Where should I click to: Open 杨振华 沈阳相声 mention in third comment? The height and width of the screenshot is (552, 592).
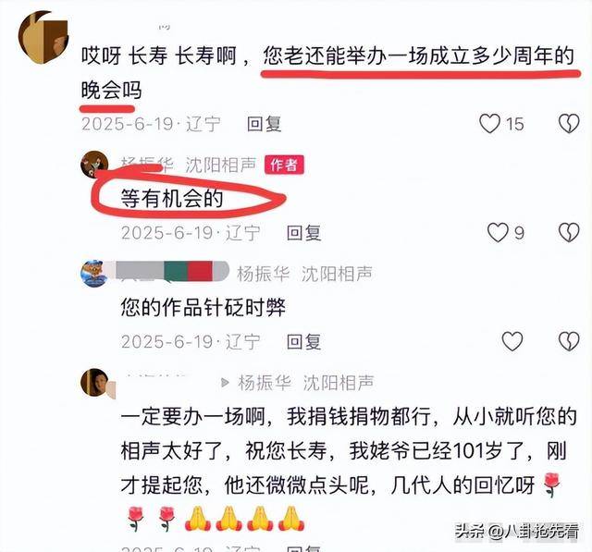click(304, 275)
